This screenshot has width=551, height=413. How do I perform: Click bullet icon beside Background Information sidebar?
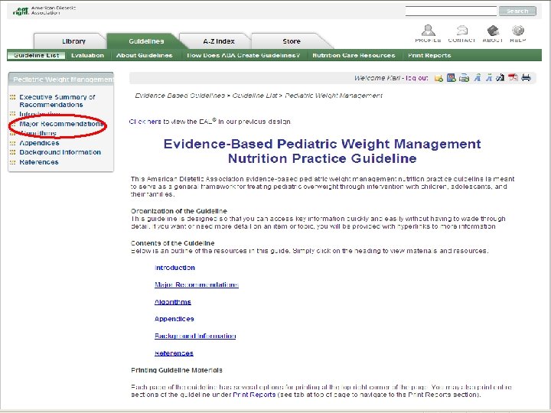tap(13, 152)
